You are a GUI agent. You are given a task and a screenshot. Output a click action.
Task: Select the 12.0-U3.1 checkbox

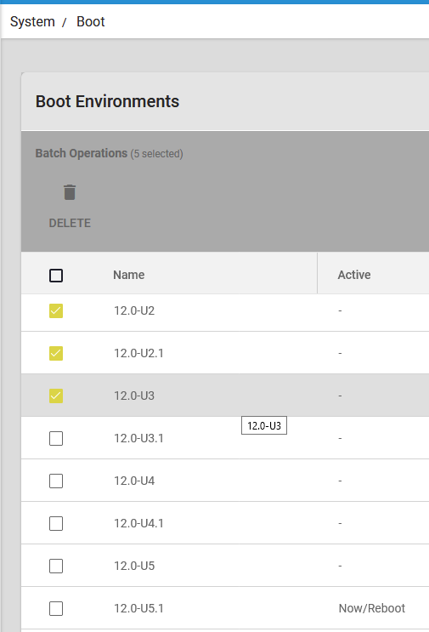56,439
